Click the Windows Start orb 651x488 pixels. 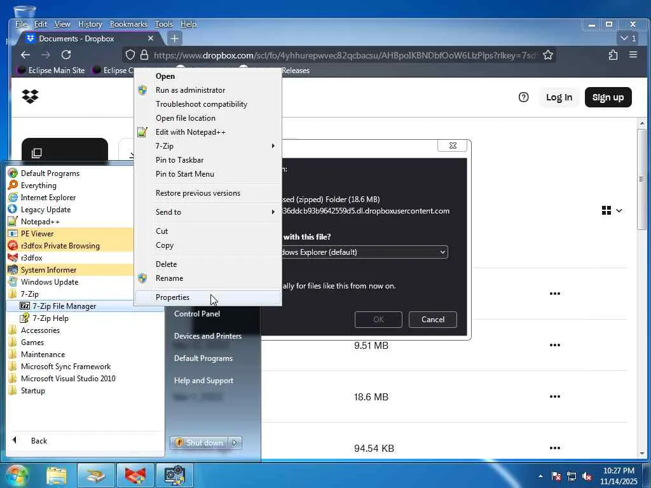[x=17, y=475]
